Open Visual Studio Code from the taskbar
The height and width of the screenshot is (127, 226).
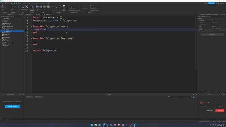point(107,125)
